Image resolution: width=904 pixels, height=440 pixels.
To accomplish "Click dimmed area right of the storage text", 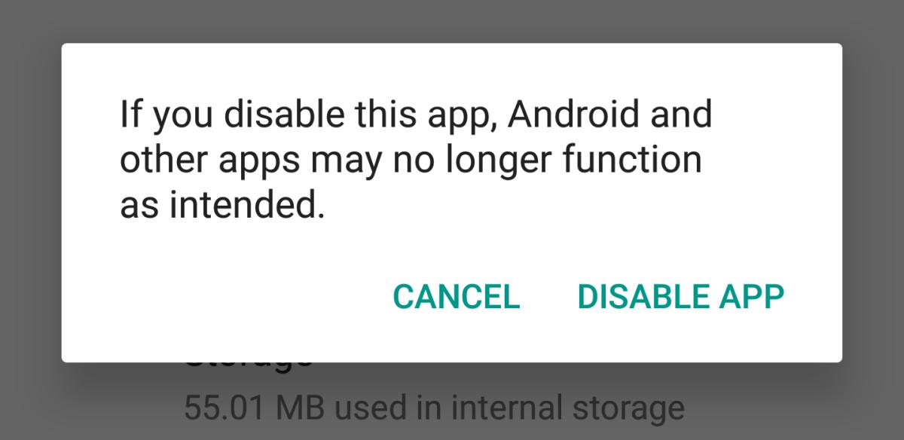I will (x=791, y=408).
